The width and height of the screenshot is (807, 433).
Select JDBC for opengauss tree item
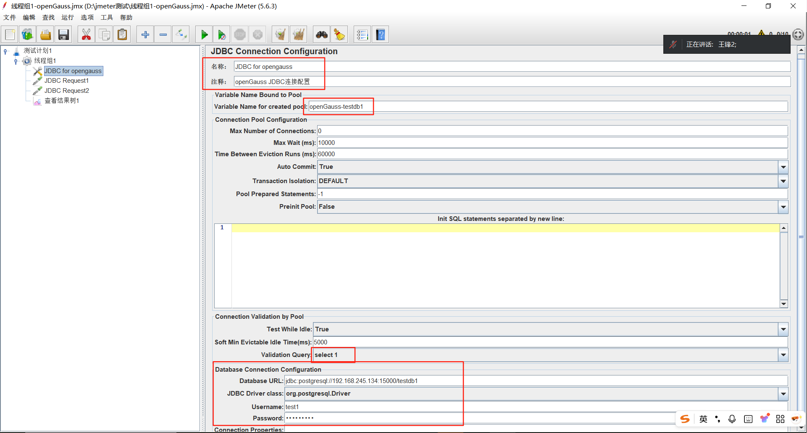73,71
